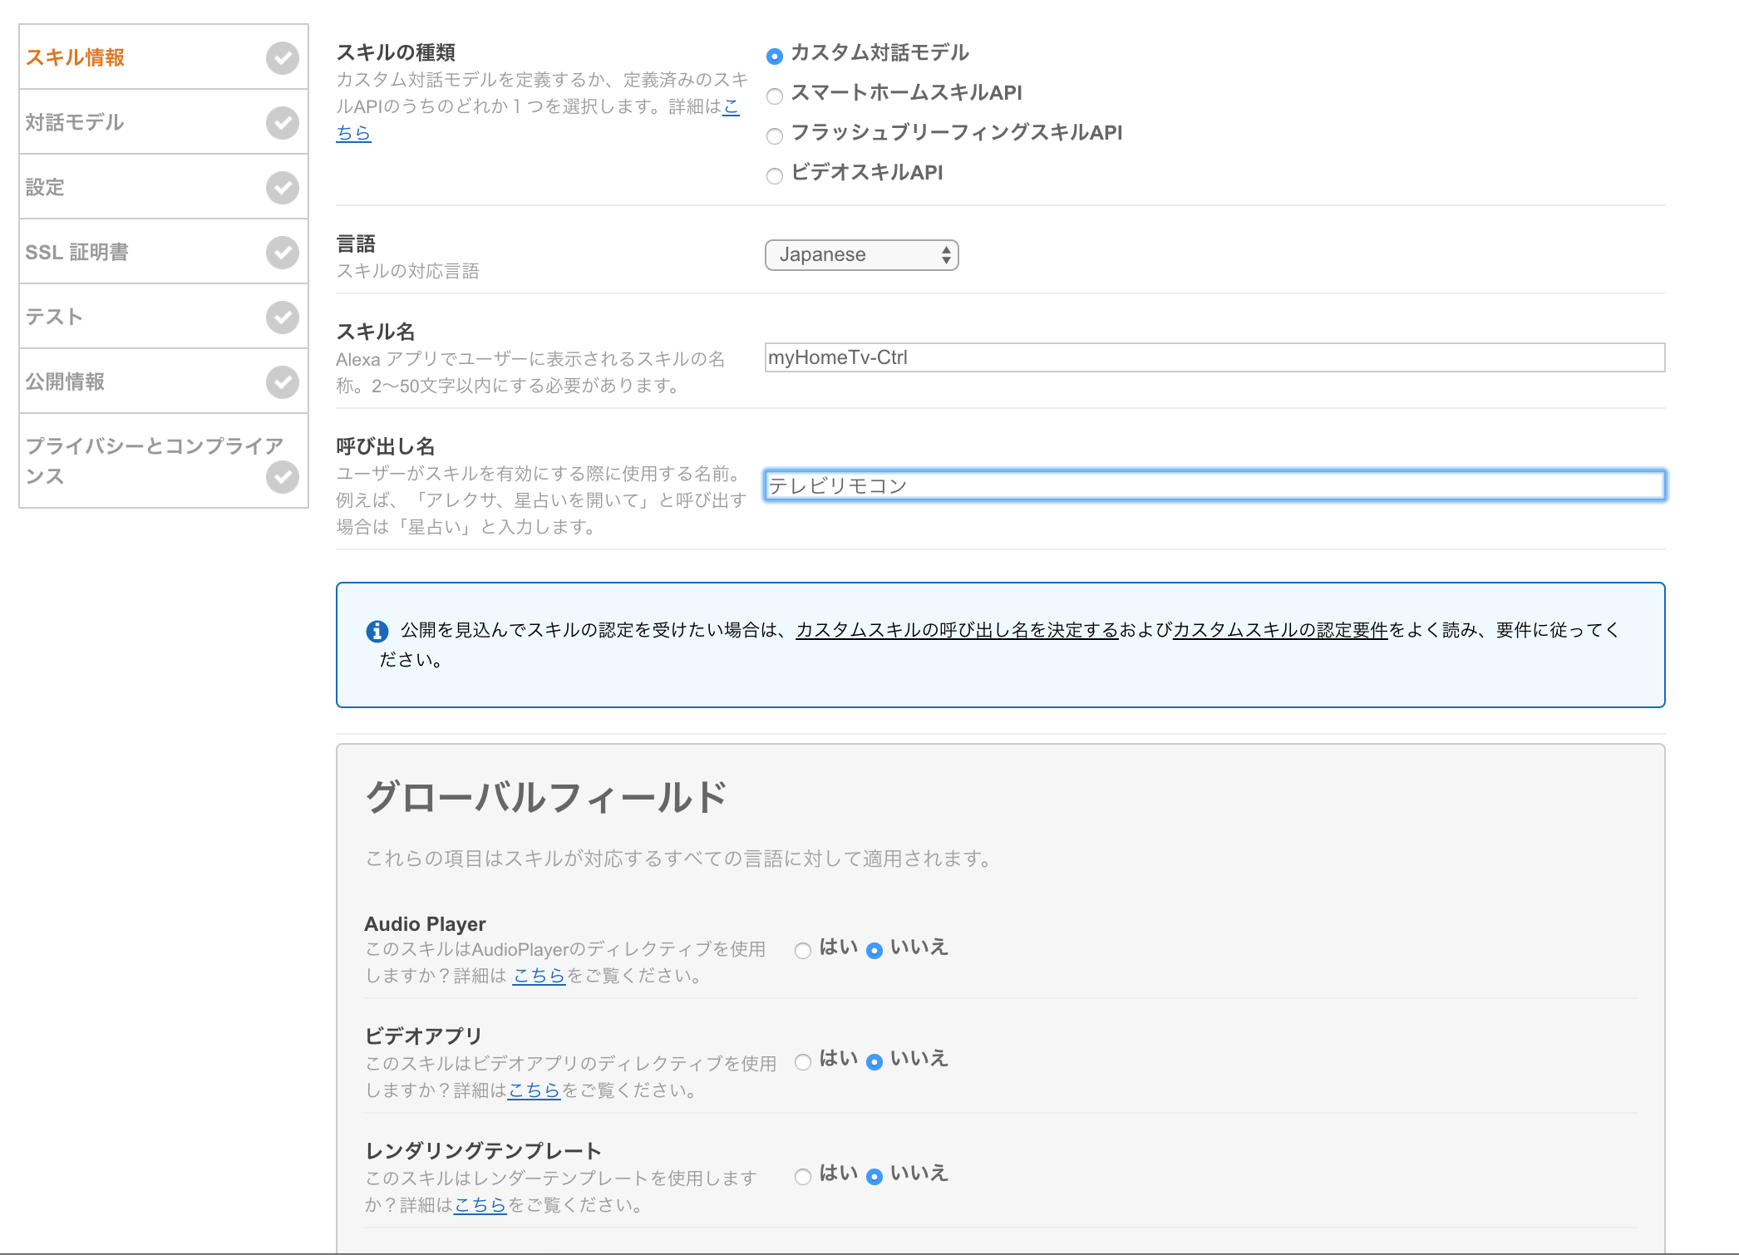Open プライバシーとコンプライアンス tab

164,461
